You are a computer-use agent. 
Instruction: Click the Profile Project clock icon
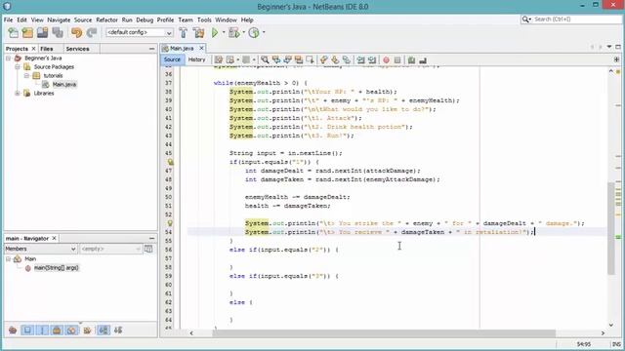point(254,32)
